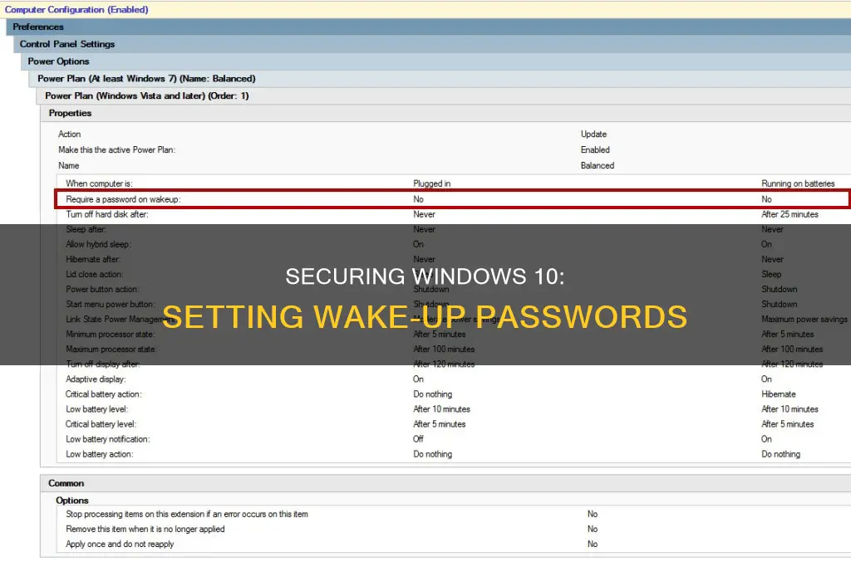Select 'Off' value for Low battery notification
The width and height of the screenshot is (851, 562).
[x=419, y=439]
